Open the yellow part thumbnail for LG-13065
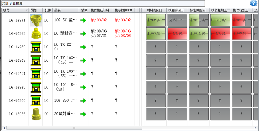 [36, 114]
